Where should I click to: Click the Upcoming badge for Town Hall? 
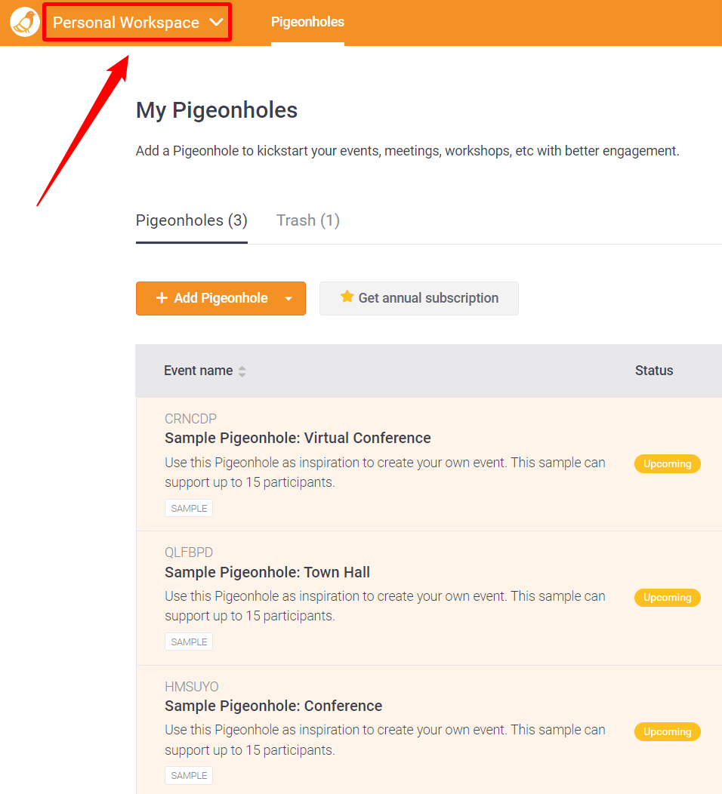point(667,597)
